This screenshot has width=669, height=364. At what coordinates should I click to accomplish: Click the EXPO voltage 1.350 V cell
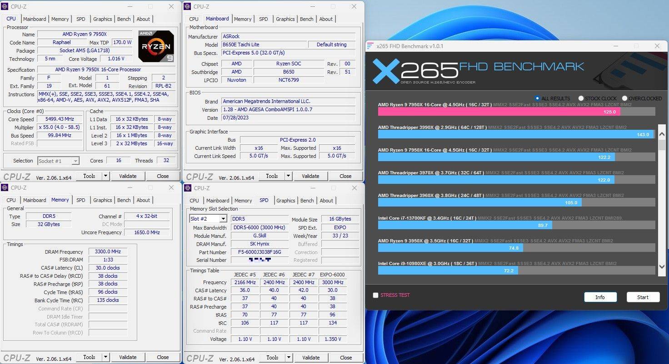point(333,339)
